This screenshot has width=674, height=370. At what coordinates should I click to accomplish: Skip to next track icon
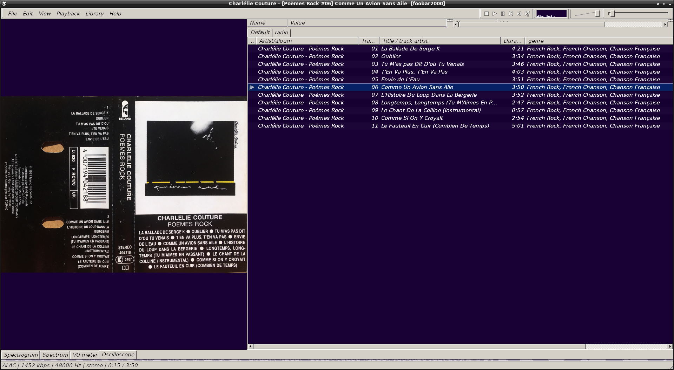[x=519, y=14]
